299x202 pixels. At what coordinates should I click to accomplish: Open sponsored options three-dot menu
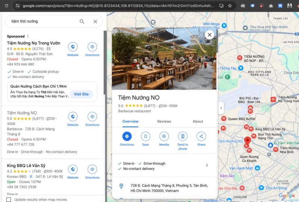click(x=28, y=36)
